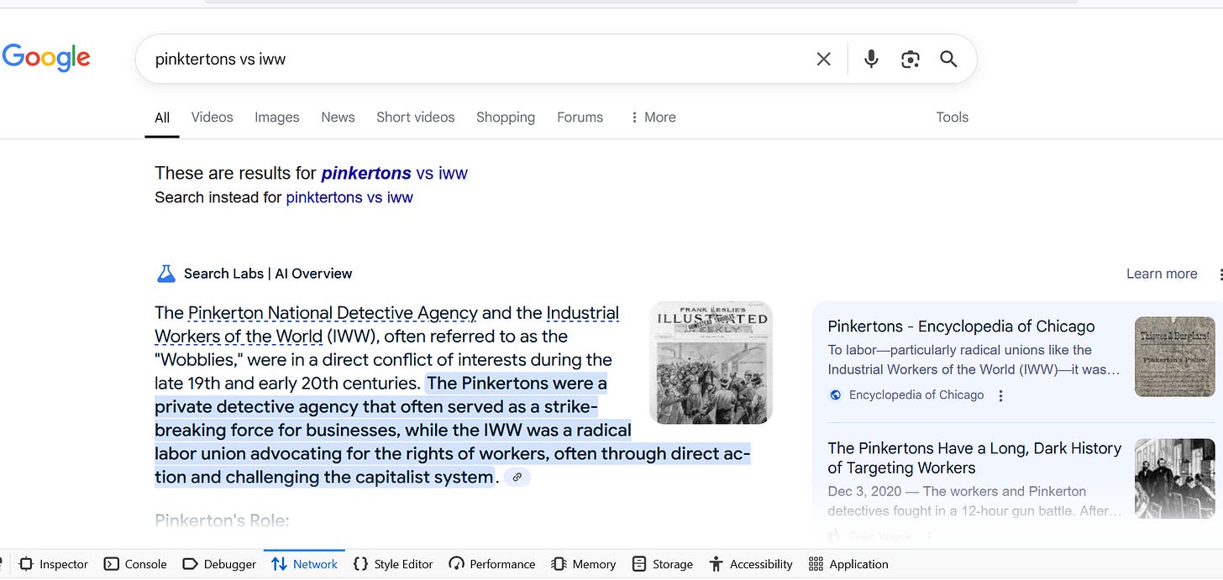This screenshot has width=1223, height=580.
Task: Click the corrected 'pinkertons vs iww' link
Action: coord(395,174)
